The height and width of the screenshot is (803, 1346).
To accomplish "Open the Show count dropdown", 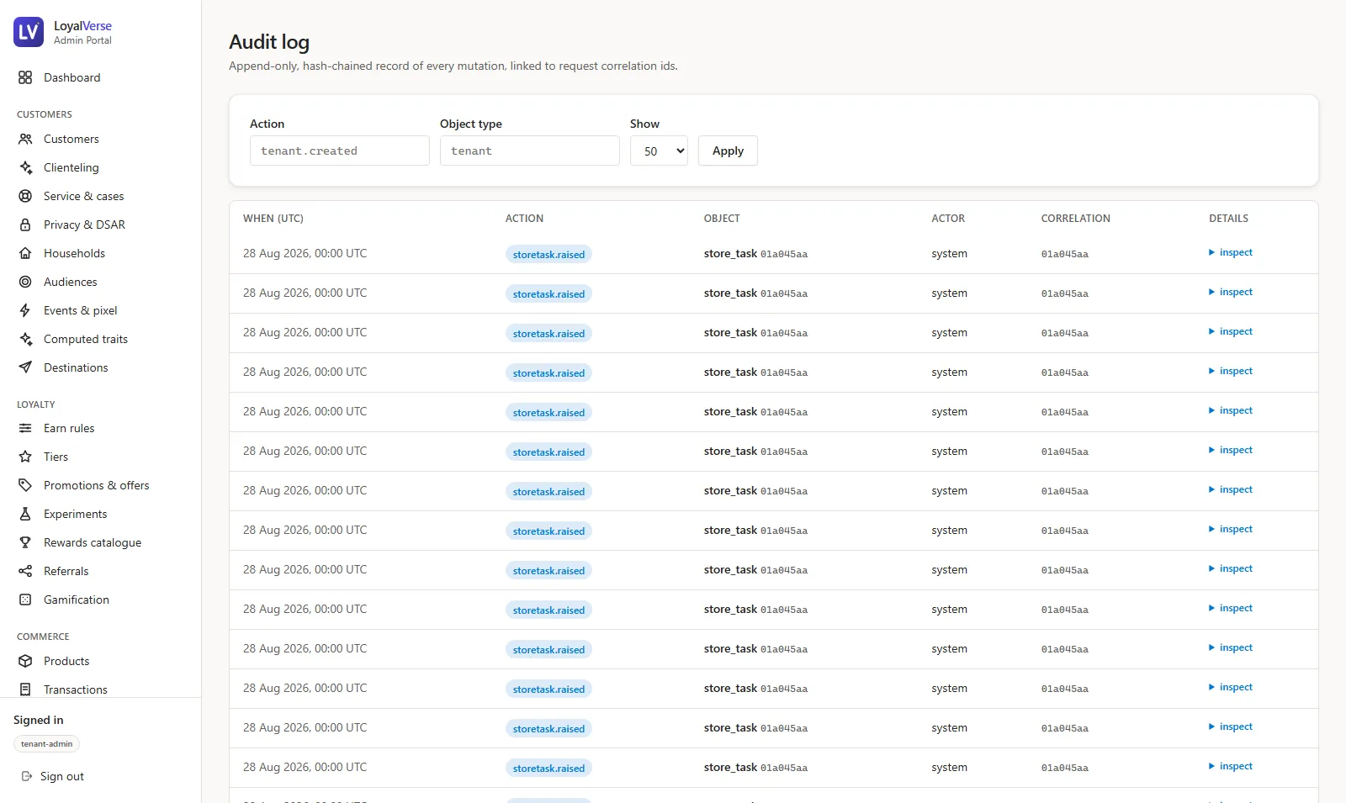I will [659, 151].
